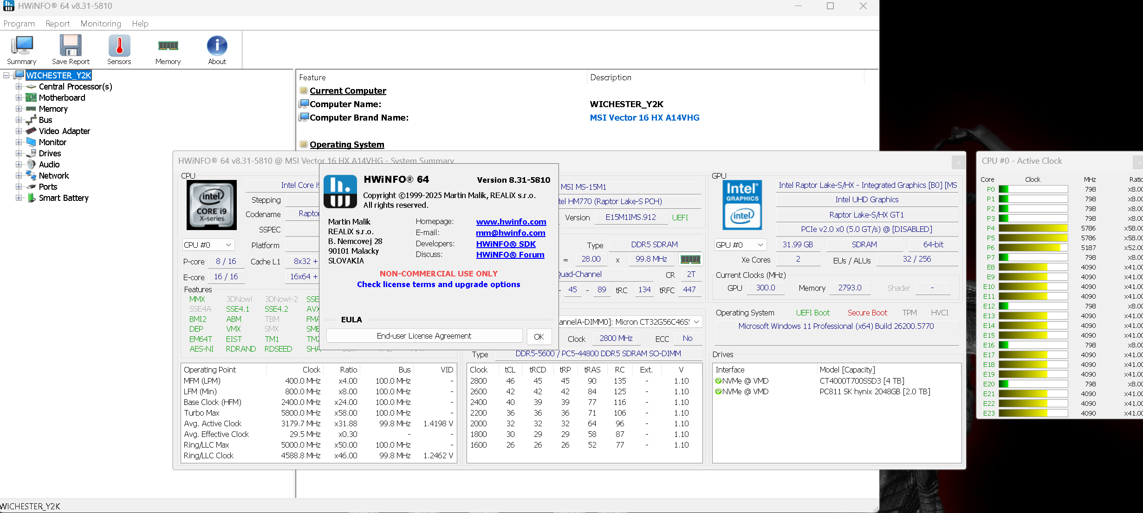The height and width of the screenshot is (513, 1143).
Task: Click the Network icon in tree
Action: point(31,176)
